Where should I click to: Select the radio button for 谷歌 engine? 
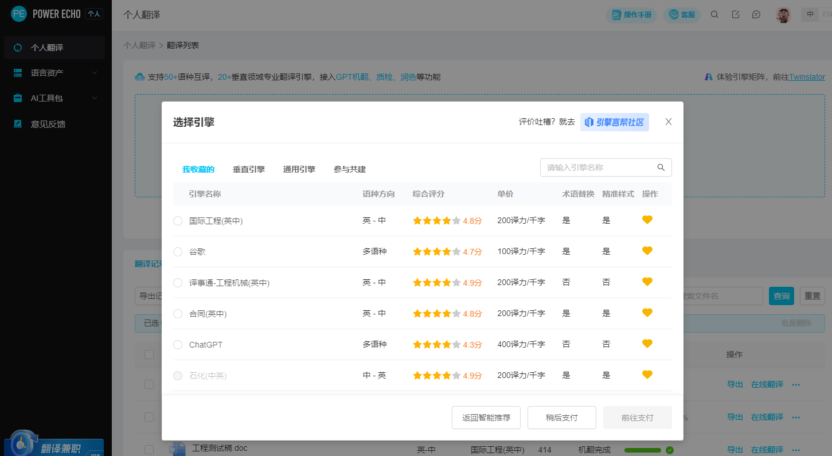click(x=178, y=251)
